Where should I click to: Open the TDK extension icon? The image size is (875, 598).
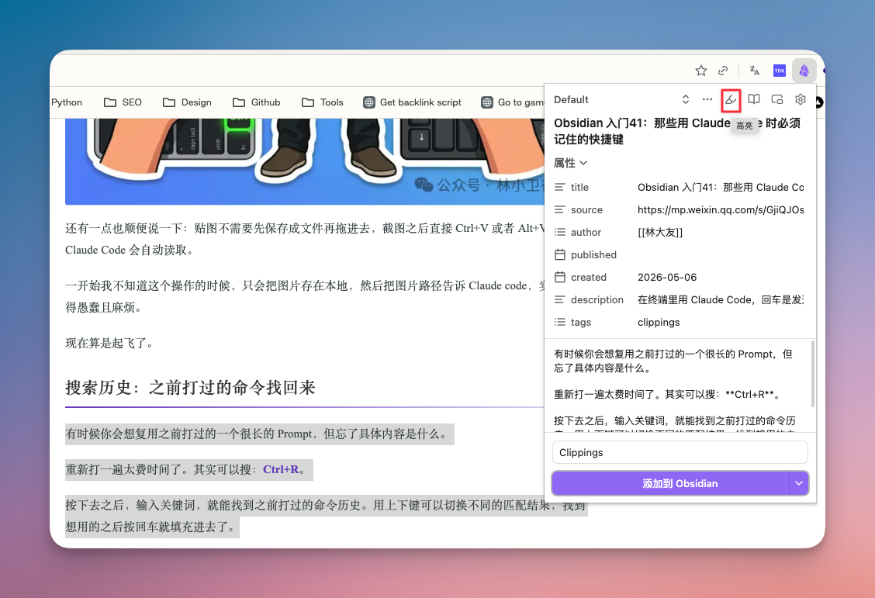tap(780, 71)
